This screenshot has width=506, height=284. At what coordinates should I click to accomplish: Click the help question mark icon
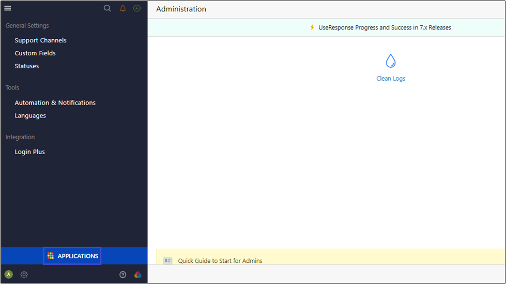pyautogui.click(x=123, y=275)
